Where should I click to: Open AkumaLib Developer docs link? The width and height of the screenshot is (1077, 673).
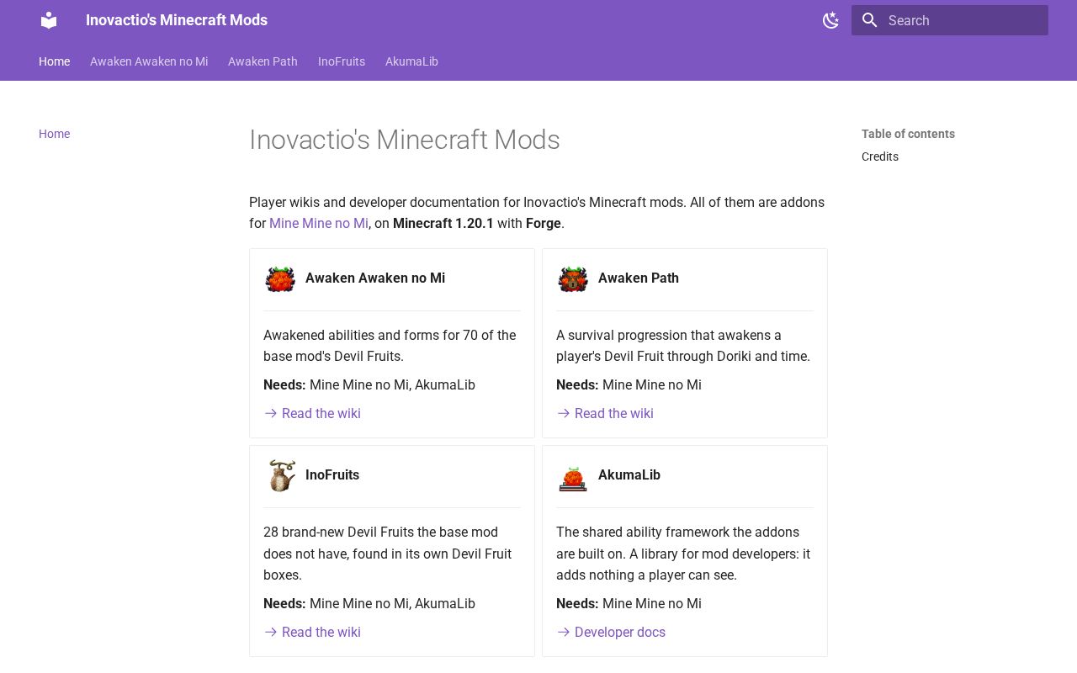[x=611, y=632]
